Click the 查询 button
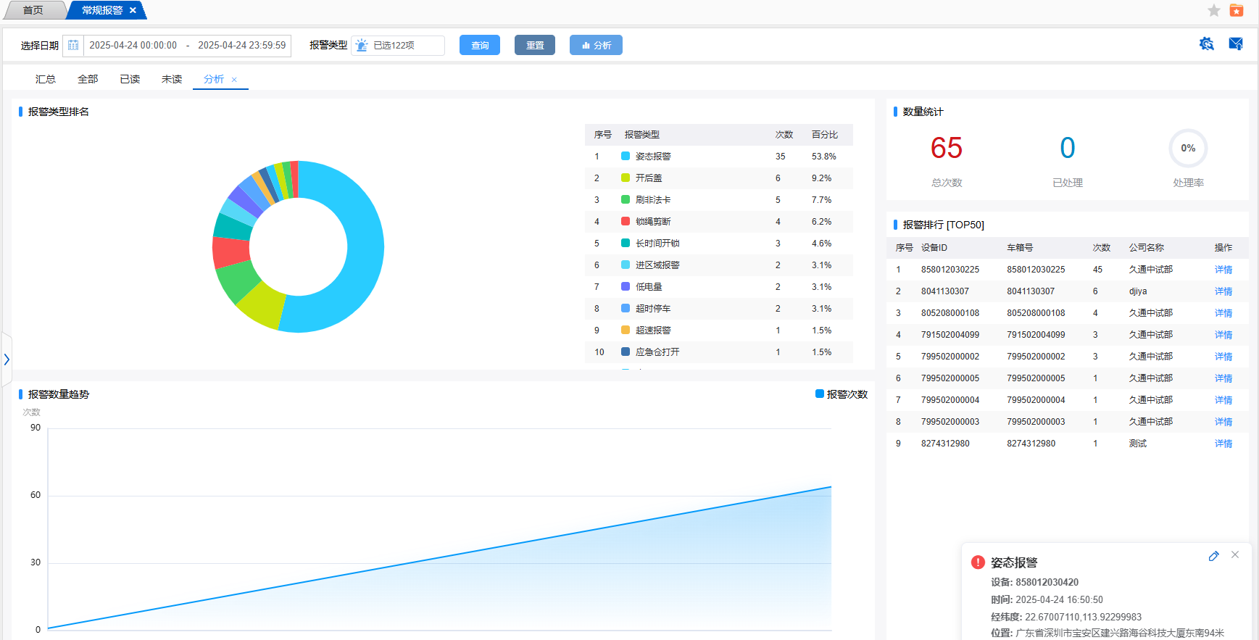This screenshot has height=640, width=1259. tap(480, 45)
